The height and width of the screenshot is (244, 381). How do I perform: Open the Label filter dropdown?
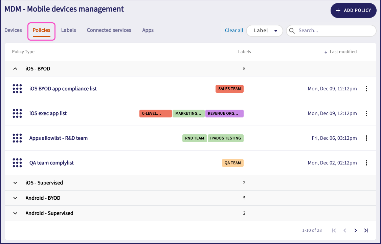pos(265,30)
